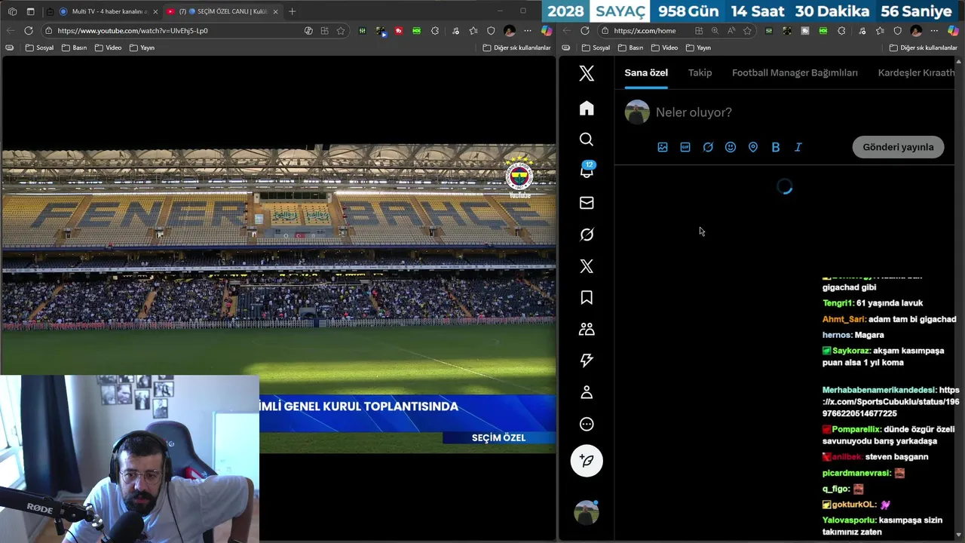Viewport: 965px width, 543px height.
Task: Open extensions puzzle icon in right browser
Action: (x=841, y=31)
